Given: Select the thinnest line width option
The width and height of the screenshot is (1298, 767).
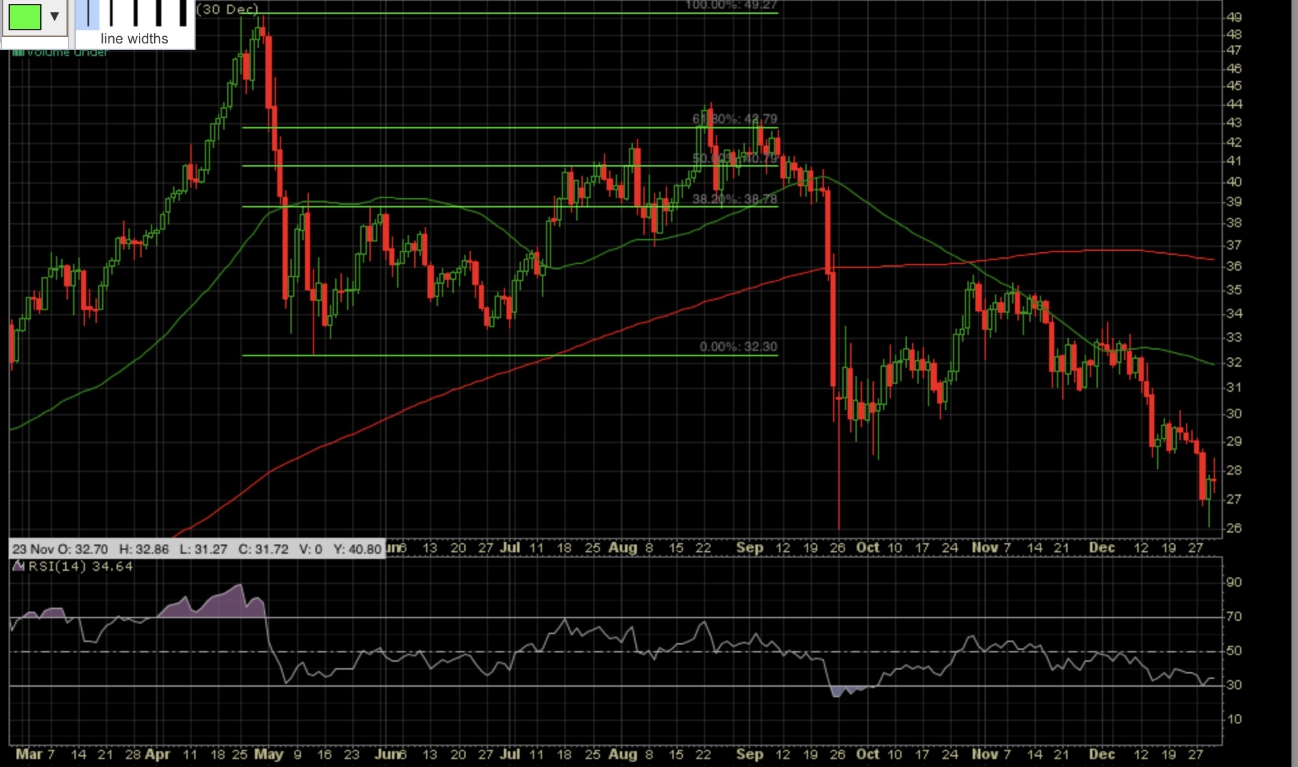Looking at the screenshot, I should [x=88, y=13].
